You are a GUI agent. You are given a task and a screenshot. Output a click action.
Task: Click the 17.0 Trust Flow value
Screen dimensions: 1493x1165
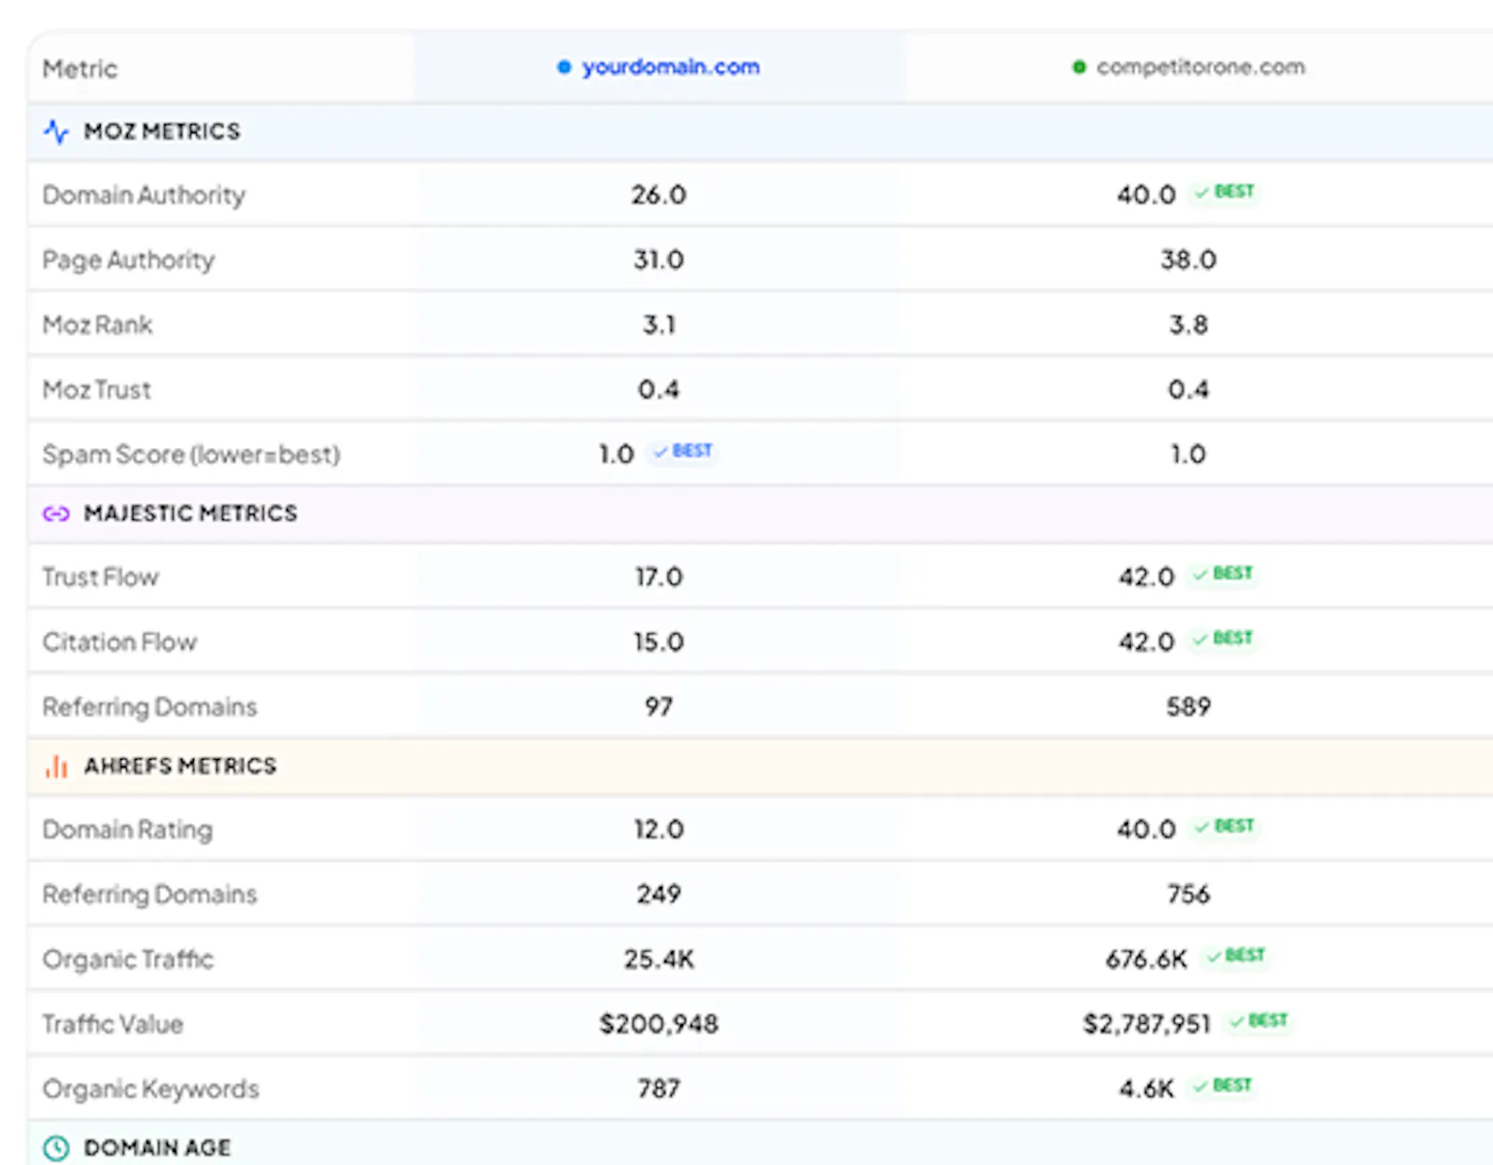(659, 578)
